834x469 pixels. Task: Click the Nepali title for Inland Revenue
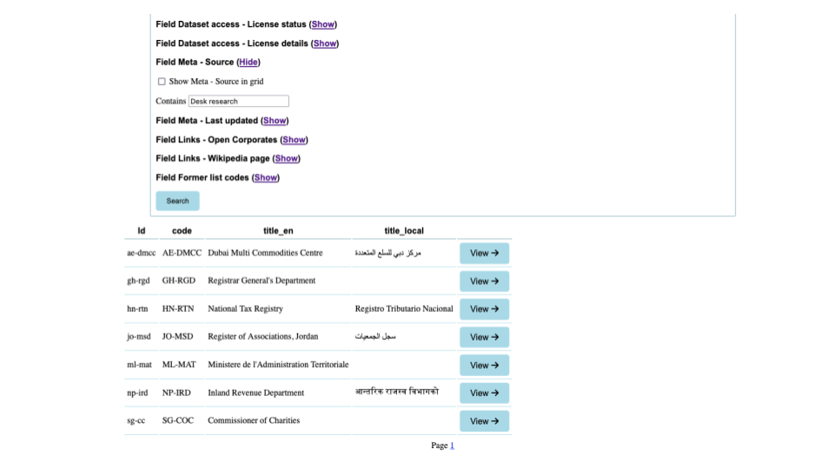click(397, 392)
